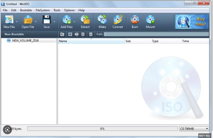Open the Options menu
The image size is (213, 138).
[x=69, y=10]
